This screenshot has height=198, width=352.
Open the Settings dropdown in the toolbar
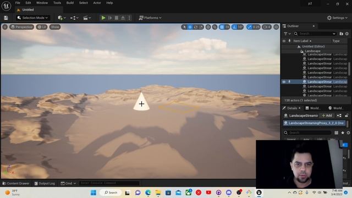[337, 18]
